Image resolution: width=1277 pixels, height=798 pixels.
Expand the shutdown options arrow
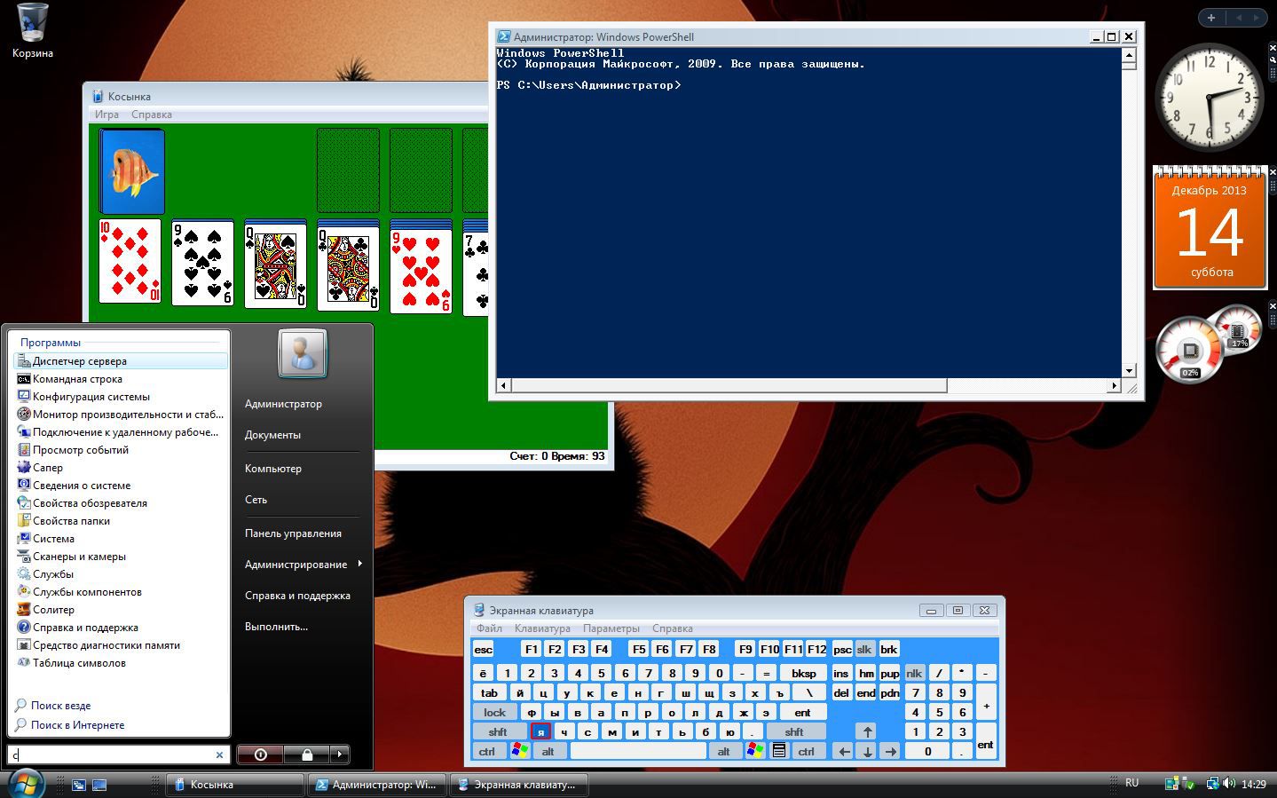[x=340, y=755]
